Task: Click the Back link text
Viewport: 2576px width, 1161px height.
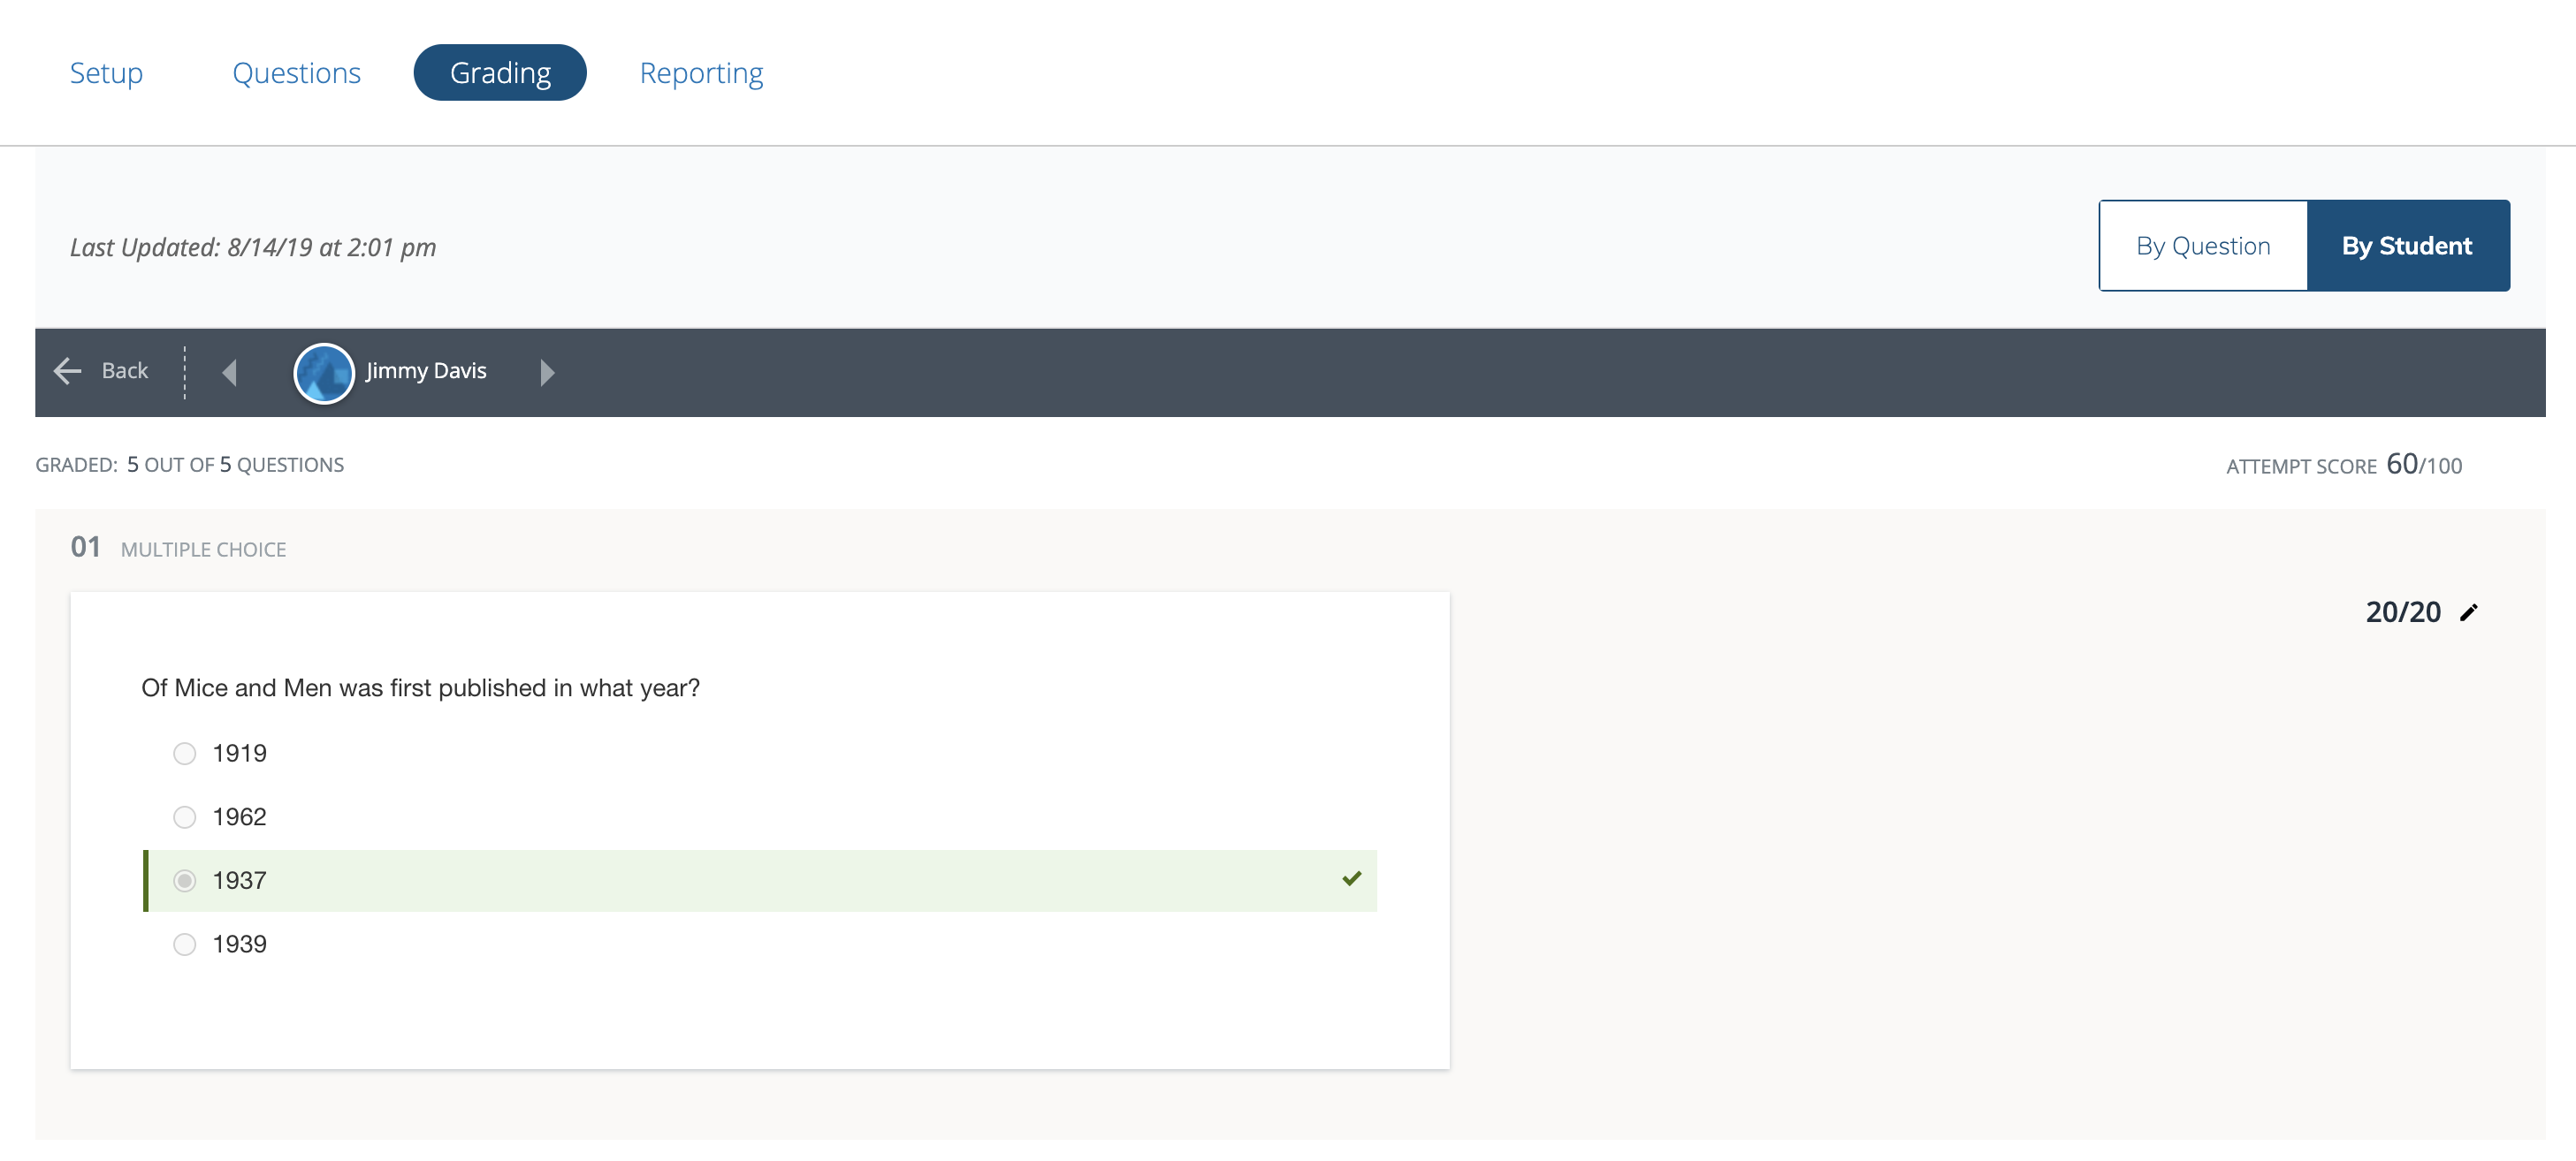Action: [125, 371]
